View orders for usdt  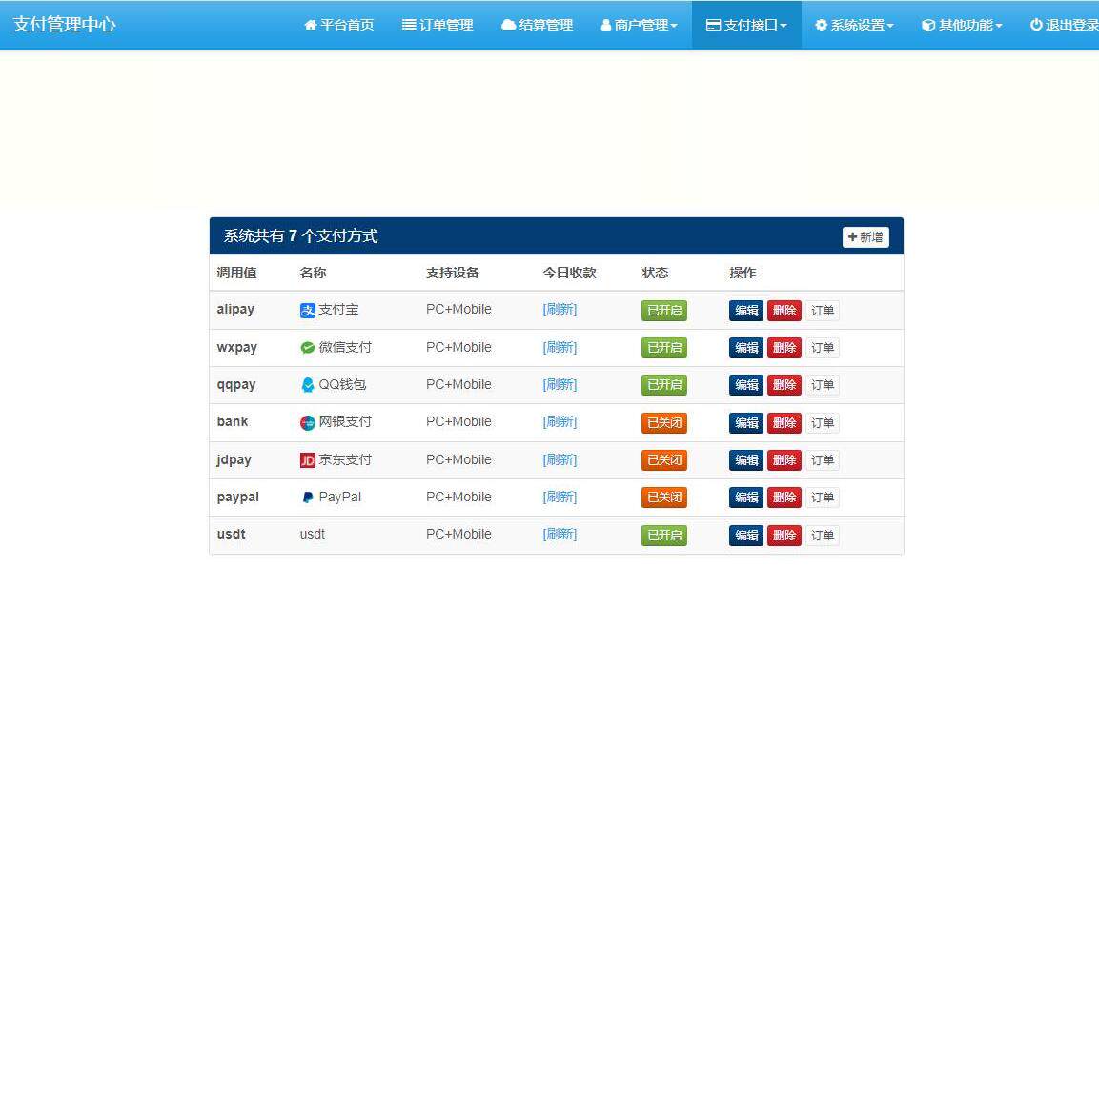coord(823,536)
